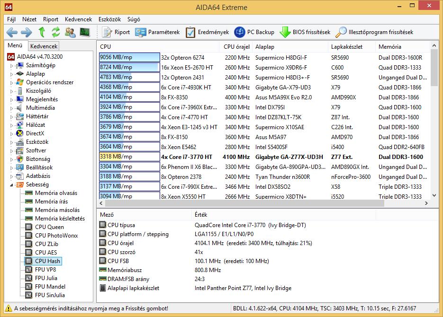Select the Memória olvasás benchmark
The height and width of the screenshot is (317, 443).
click(56, 193)
